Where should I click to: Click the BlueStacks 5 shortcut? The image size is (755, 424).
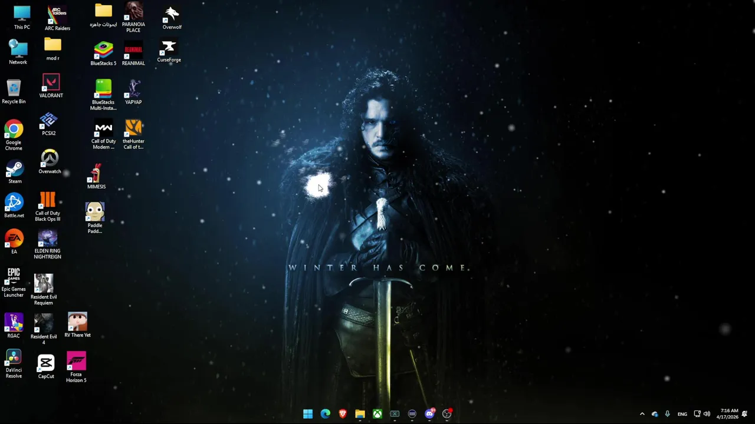tap(103, 54)
